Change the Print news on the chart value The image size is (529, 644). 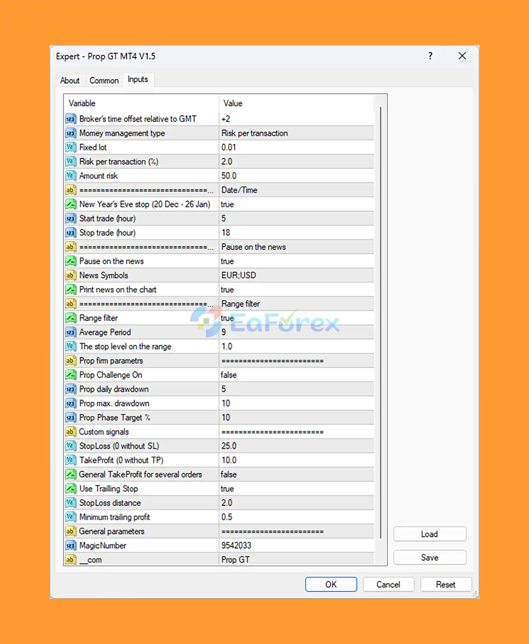(x=297, y=290)
